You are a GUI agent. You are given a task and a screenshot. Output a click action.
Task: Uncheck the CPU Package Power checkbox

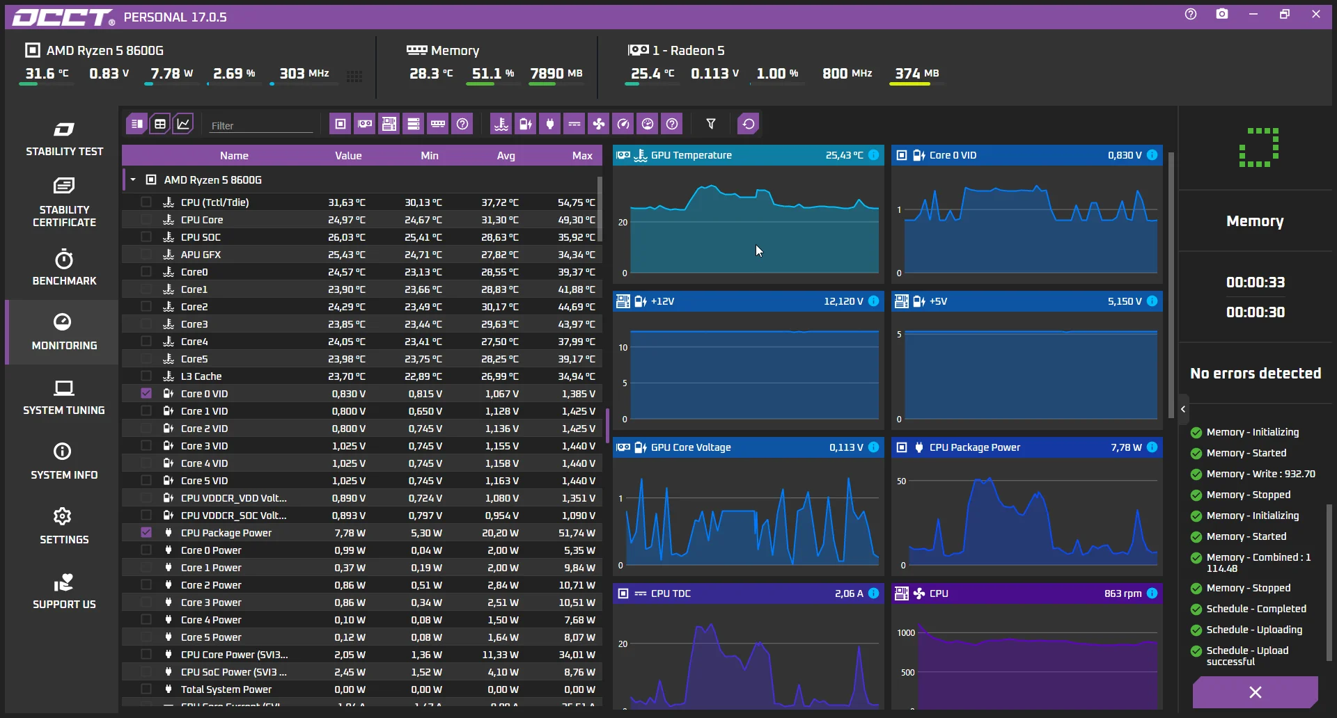(146, 532)
